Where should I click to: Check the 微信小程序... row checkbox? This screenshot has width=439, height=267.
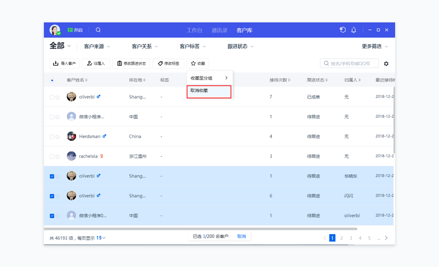point(52,117)
